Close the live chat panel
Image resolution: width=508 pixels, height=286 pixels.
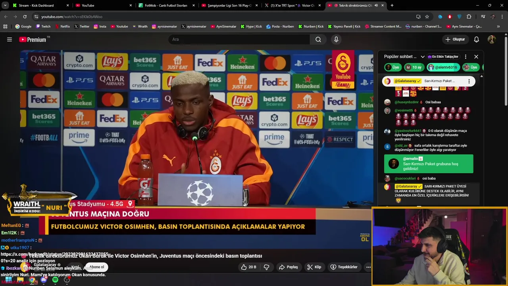pos(476,56)
